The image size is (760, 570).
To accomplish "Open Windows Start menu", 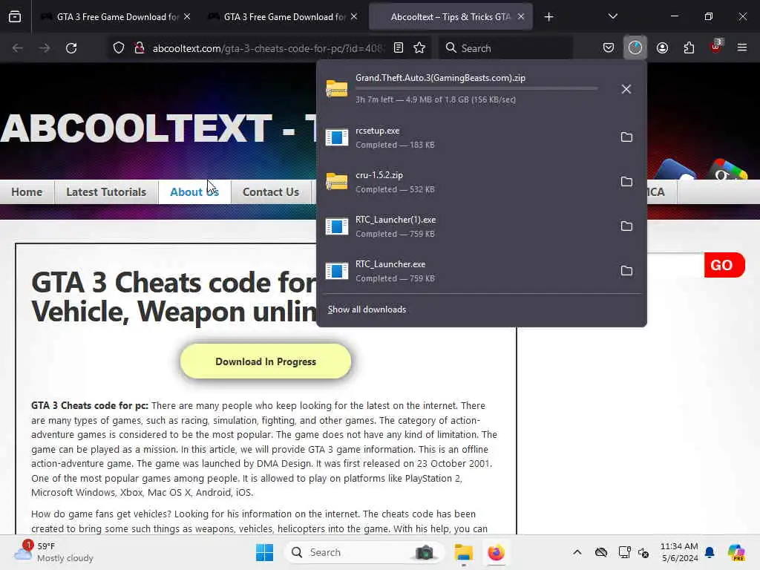I will point(265,552).
